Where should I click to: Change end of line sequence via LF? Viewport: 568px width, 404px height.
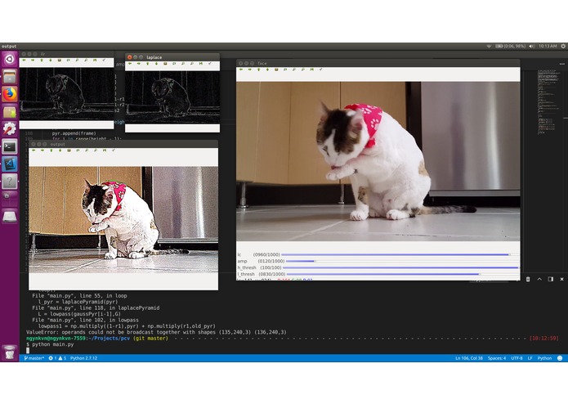coord(530,358)
